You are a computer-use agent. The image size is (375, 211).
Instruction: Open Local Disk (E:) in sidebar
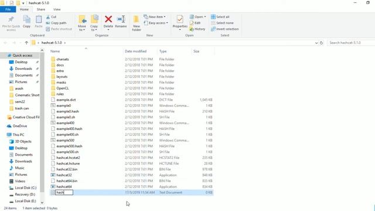click(x=25, y=201)
